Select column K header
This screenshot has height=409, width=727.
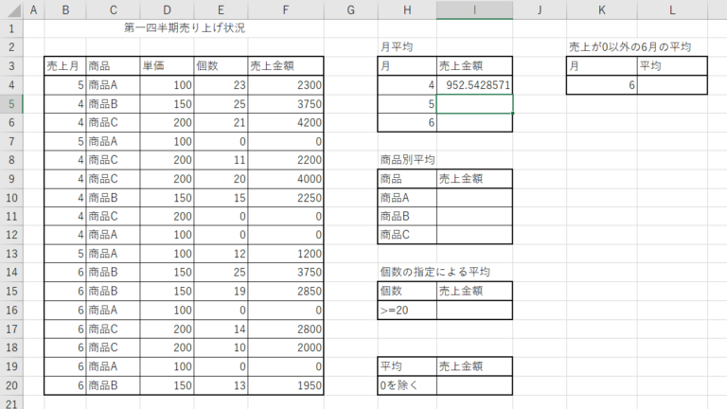602,9
